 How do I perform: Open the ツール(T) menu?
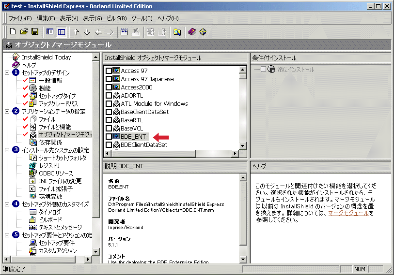pyautogui.click(x=142, y=18)
